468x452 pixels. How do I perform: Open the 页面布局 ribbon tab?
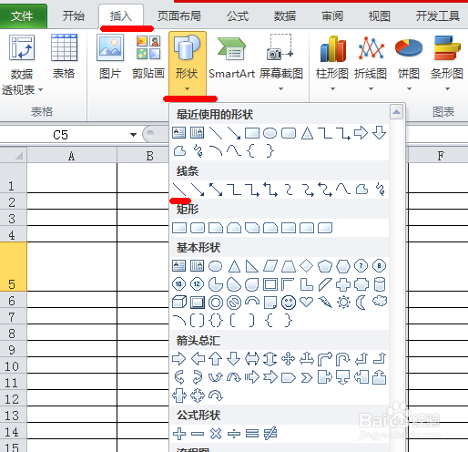pos(179,15)
